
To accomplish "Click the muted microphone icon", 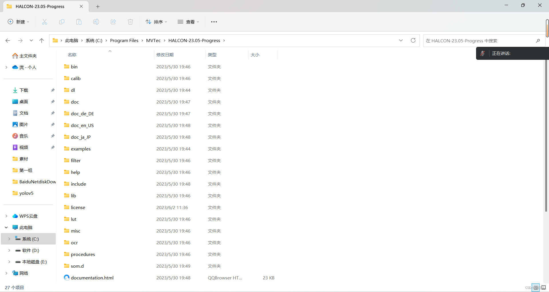I will coord(483,53).
